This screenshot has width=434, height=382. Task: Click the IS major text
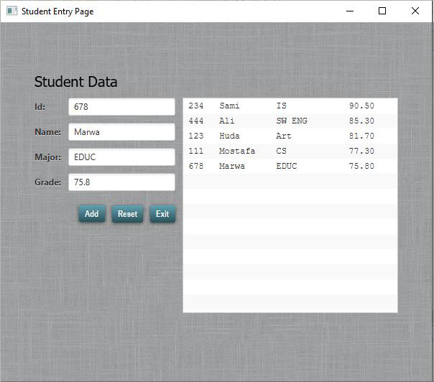point(281,106)
